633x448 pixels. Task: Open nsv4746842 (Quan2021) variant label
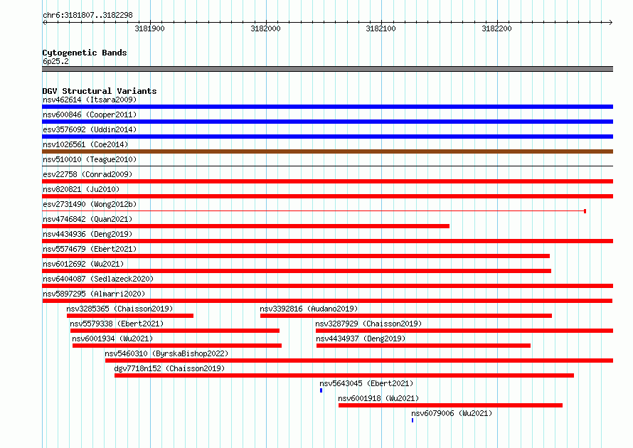coord(87,219)
